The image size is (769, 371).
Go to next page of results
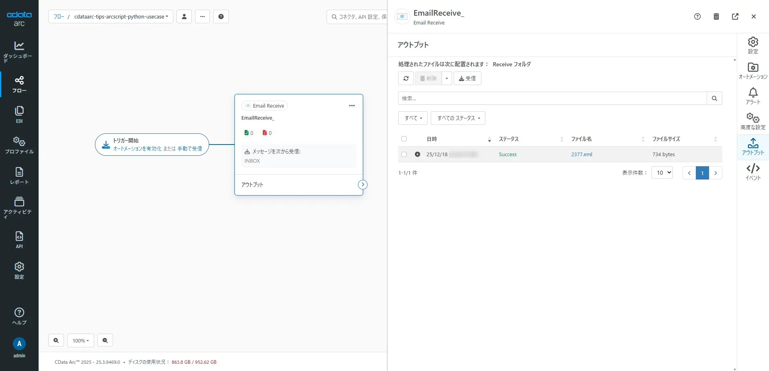[716, 173]
